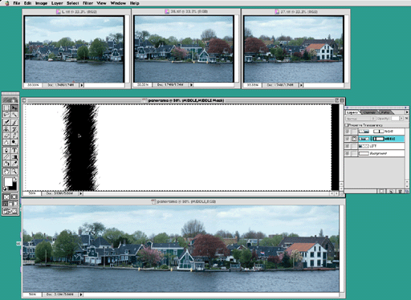This screenshot has width=411, height=300.
Task: Click the white foreground color swatch
Action: (8, 182)
